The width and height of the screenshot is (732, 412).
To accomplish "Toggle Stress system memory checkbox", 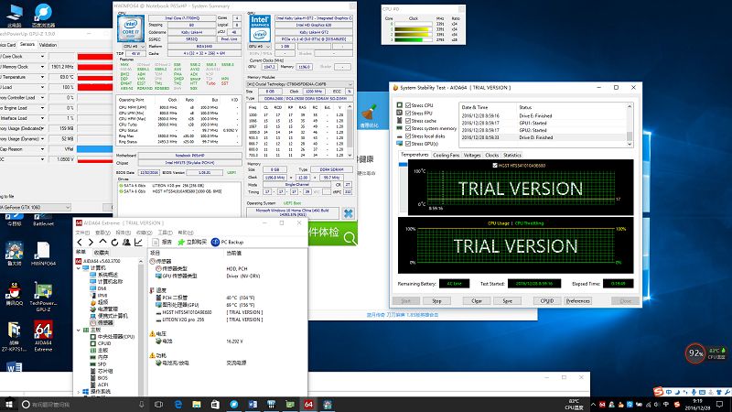I will tap(408, 128).
